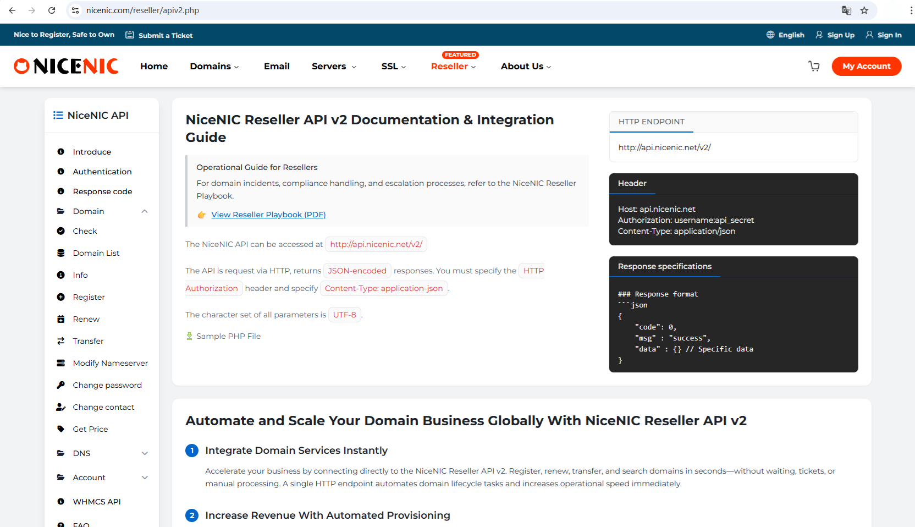915x527 pixels.
Task: Go to Home in the navigation
Action: coord(154,66)
